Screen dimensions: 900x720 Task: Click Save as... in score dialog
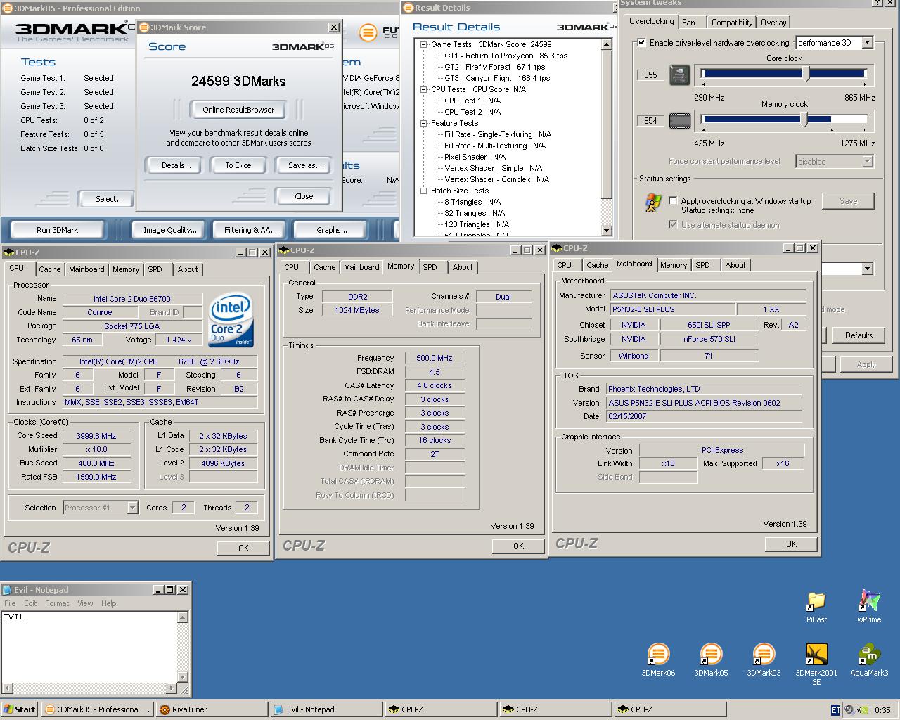point(305,165)
